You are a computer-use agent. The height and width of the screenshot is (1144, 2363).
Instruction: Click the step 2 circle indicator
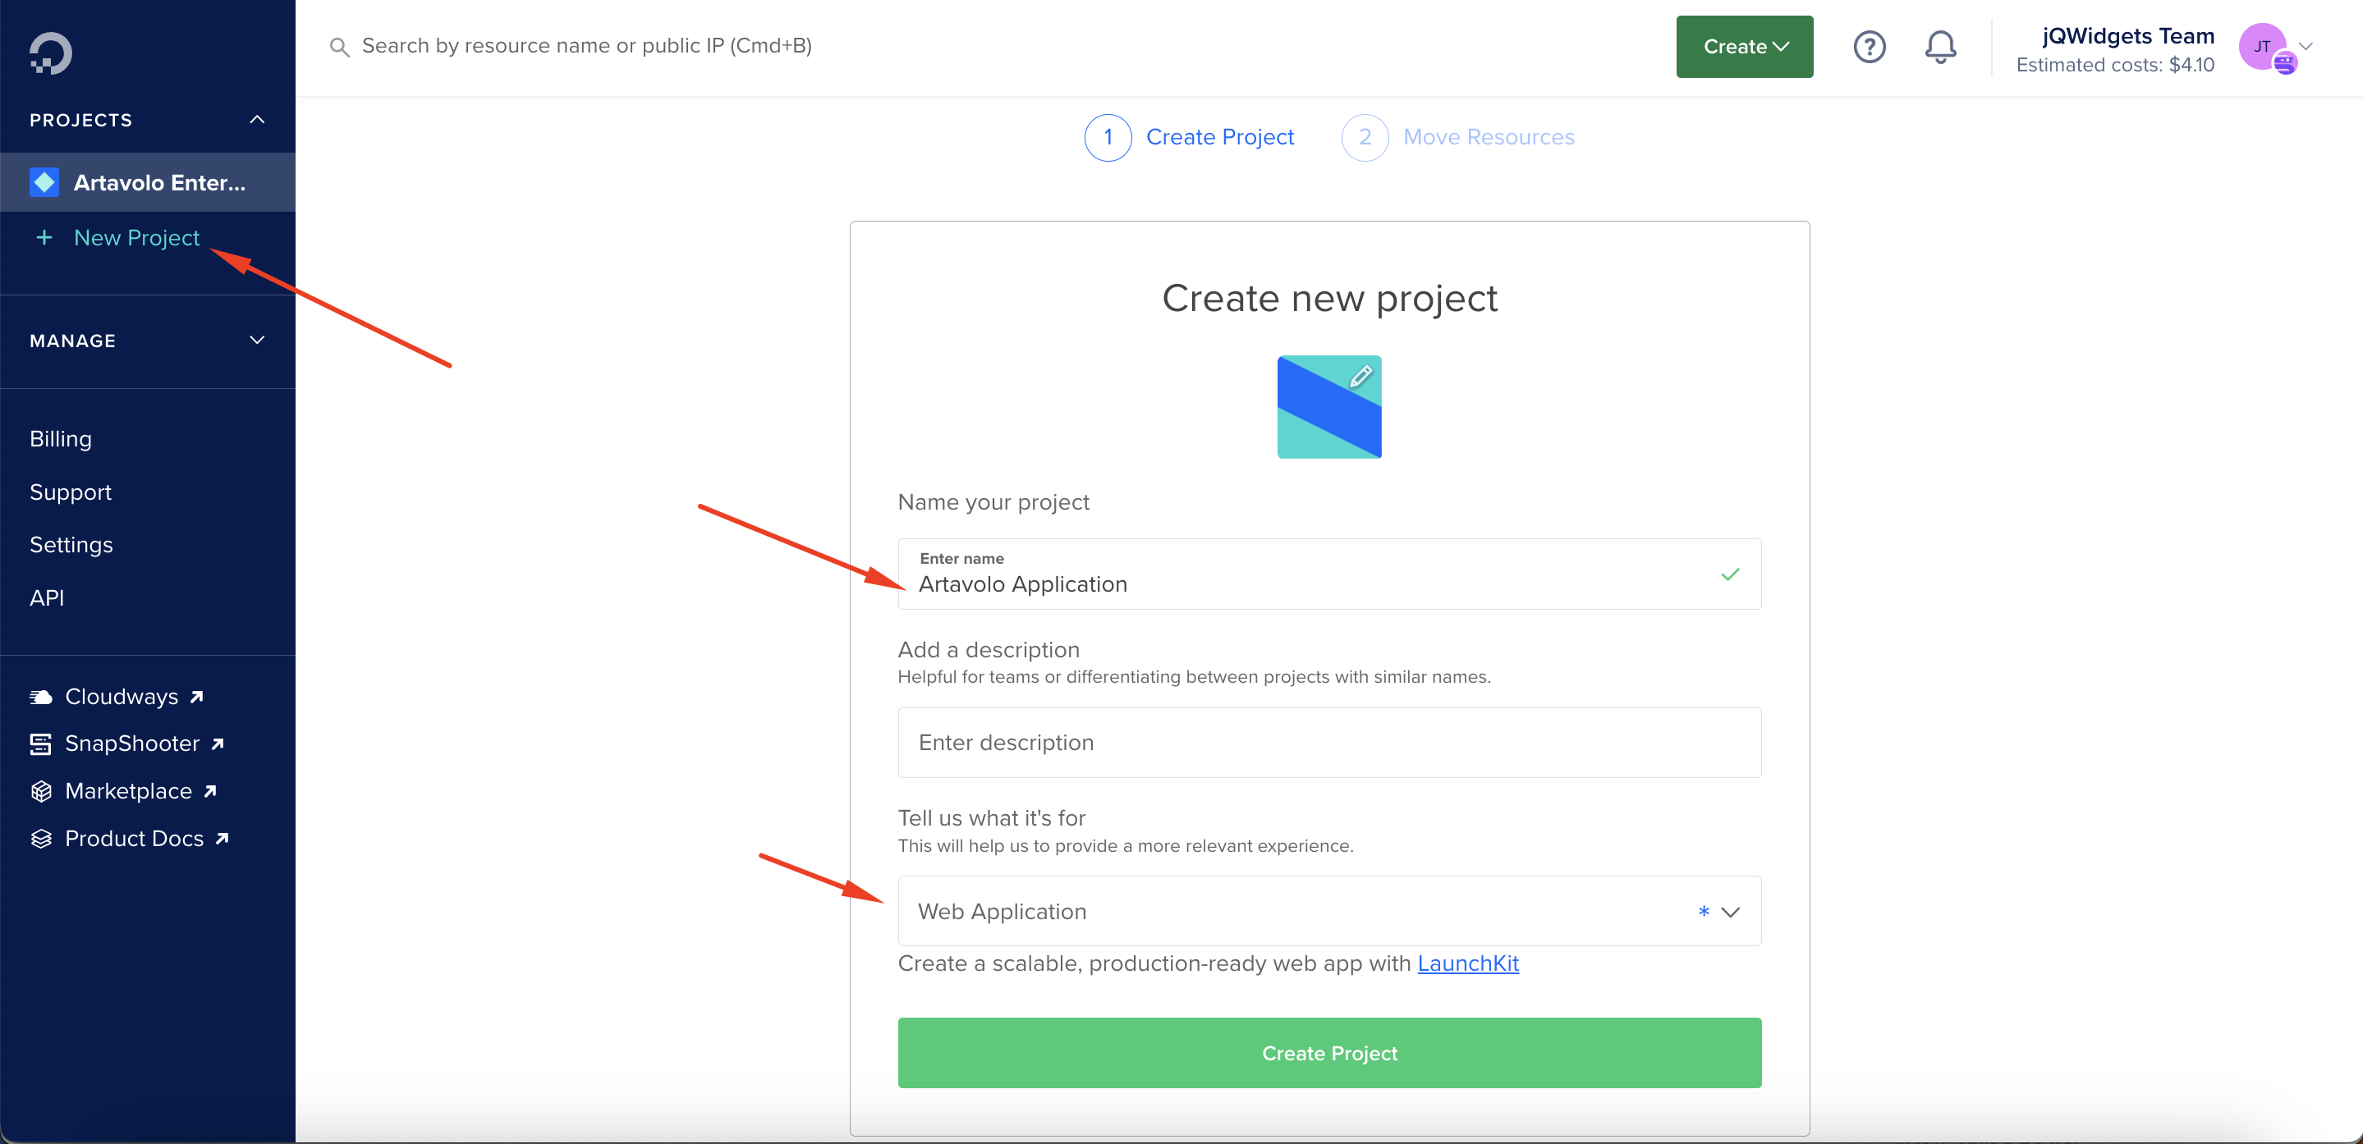coord(1364,138)
